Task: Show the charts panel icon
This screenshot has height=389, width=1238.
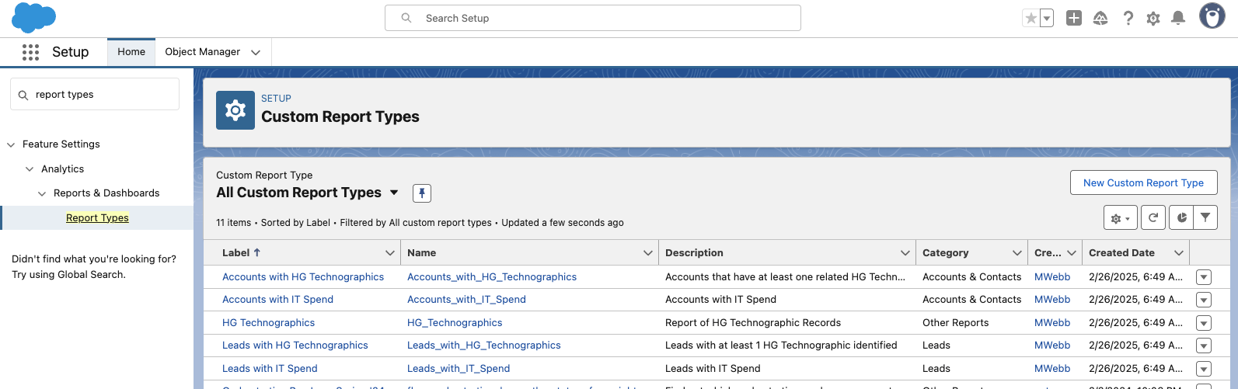Action: [x=1181, y=218]
